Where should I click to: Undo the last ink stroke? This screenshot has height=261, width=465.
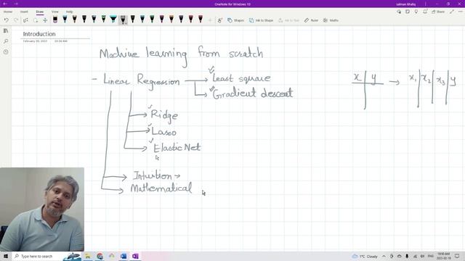7,20
